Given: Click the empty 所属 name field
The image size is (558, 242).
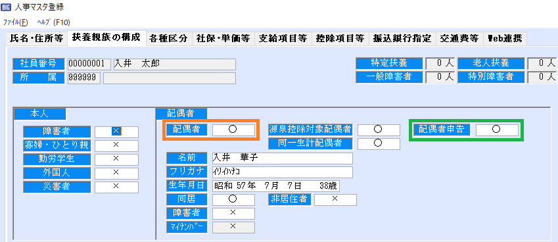Looking at the screenshot, I should (170, 78).
